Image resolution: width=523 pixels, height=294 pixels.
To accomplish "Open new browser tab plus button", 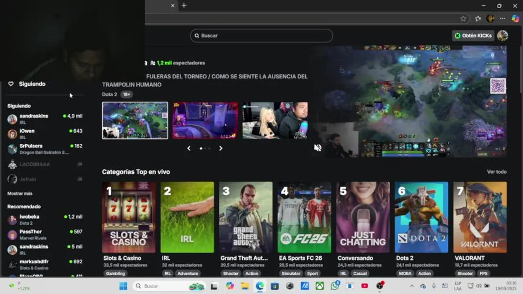I will 184,5.
